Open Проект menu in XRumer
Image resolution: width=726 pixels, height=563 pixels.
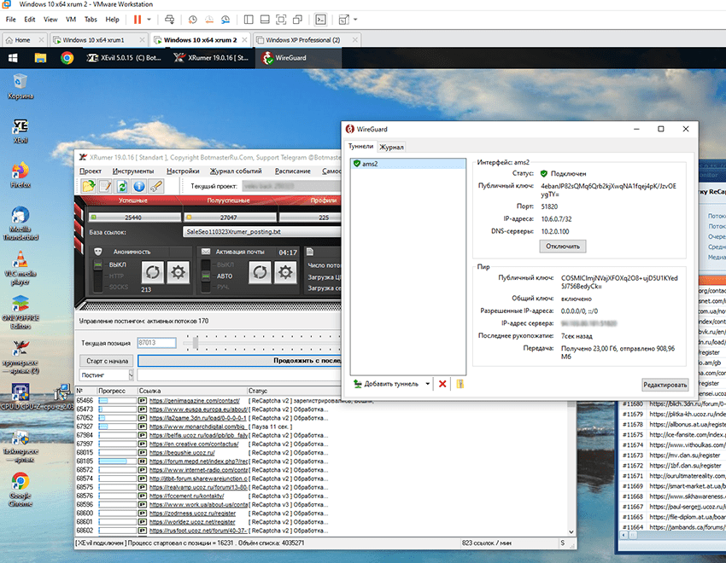(x=91, y=171)
